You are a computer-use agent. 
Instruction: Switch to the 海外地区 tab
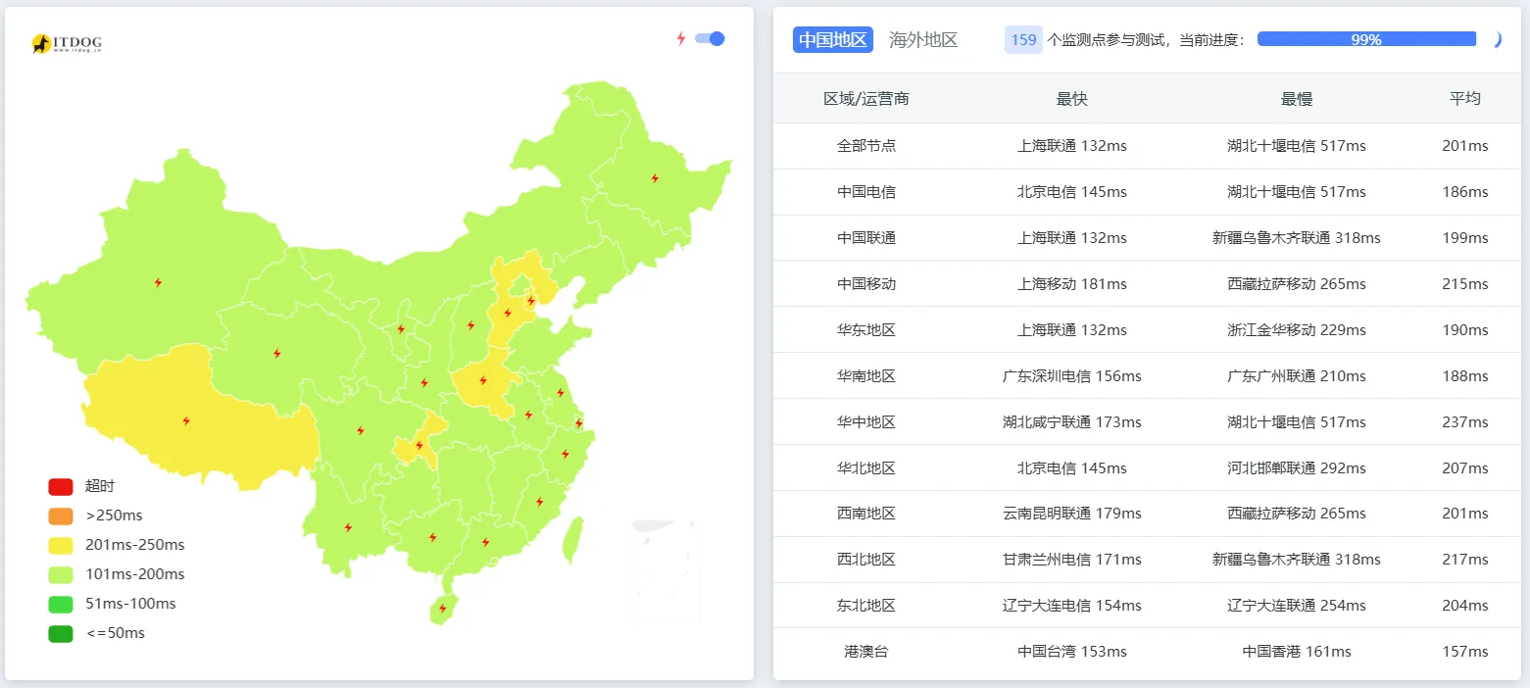[922, 40]
